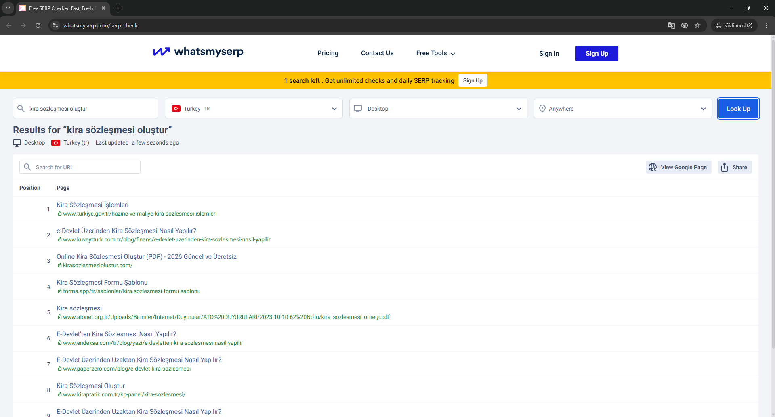Click the browser back arrow
Viewport: 775px width, 417px height.
[9, 25]
